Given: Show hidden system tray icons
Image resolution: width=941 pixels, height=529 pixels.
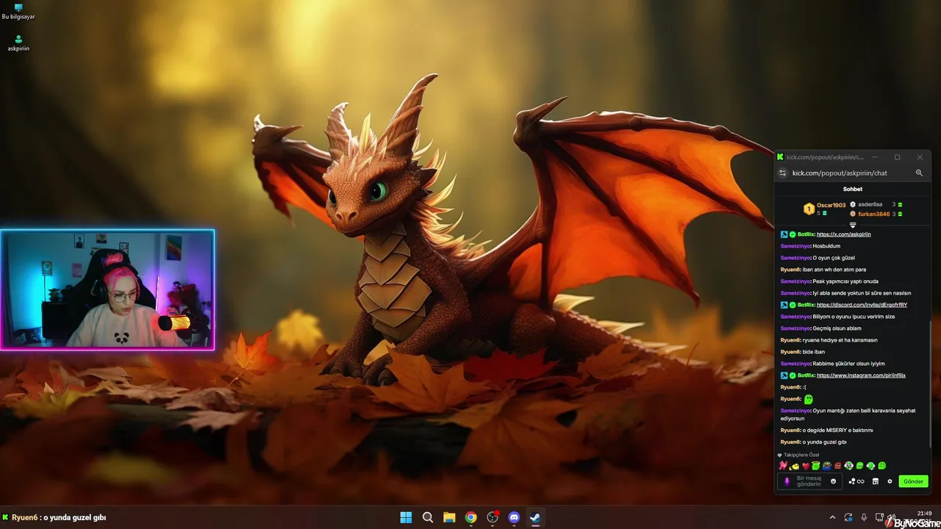Looking at the screenshot, I should pyautogui.click(x=832, y=517).
